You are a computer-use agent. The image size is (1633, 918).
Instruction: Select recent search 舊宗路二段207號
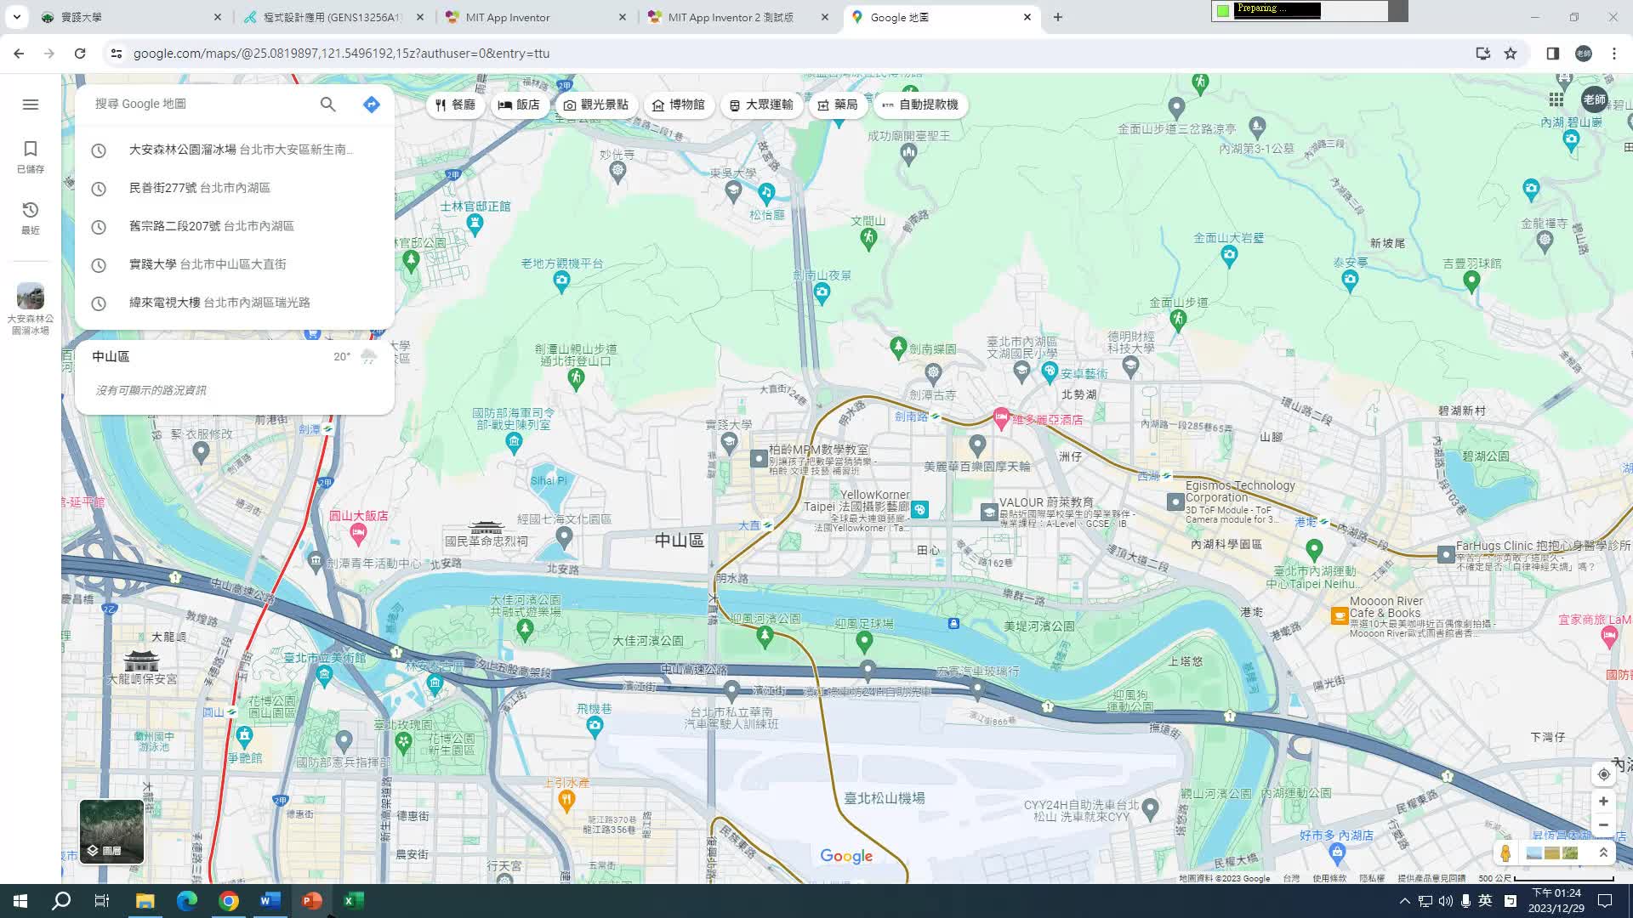point(235,226)
